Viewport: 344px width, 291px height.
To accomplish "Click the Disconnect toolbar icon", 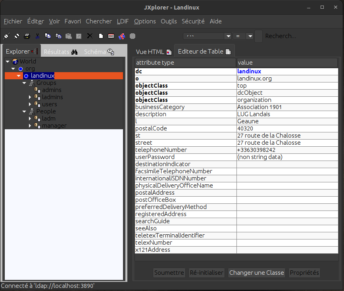I will [17, 36].
